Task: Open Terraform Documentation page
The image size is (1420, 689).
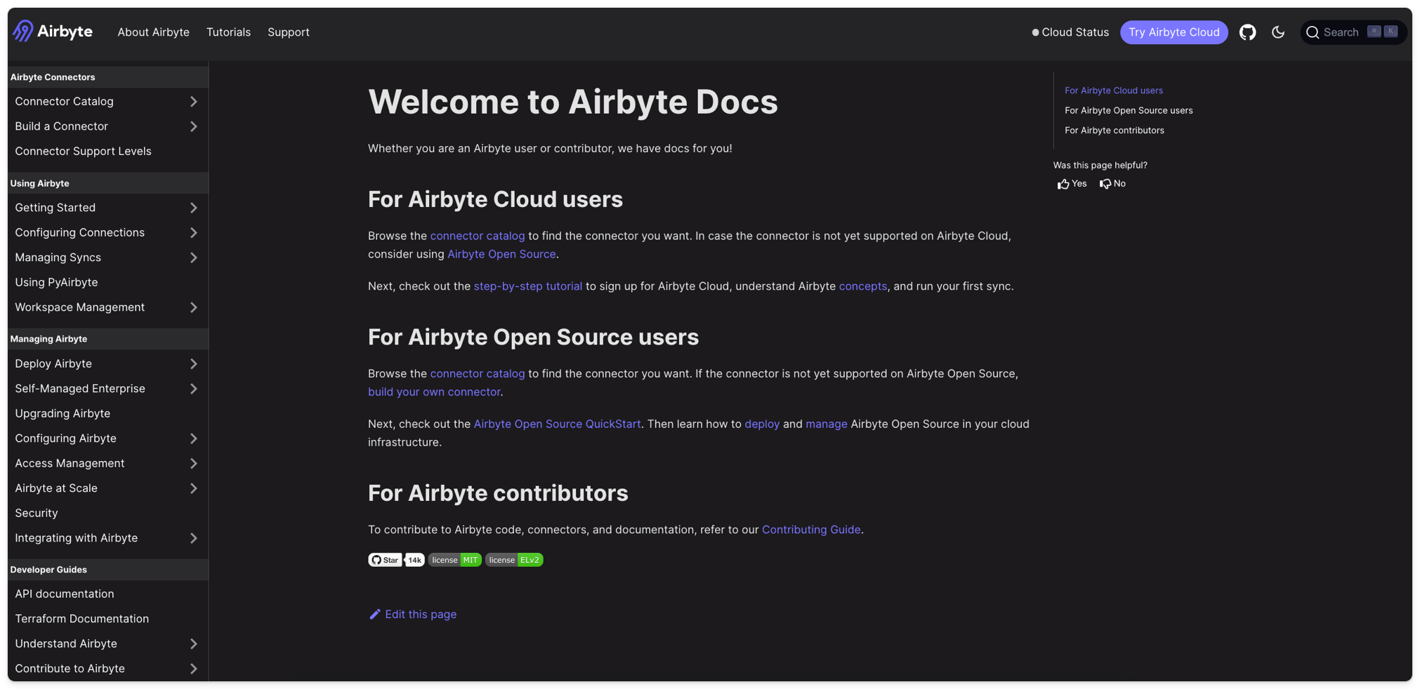Action: click(81, 619)
